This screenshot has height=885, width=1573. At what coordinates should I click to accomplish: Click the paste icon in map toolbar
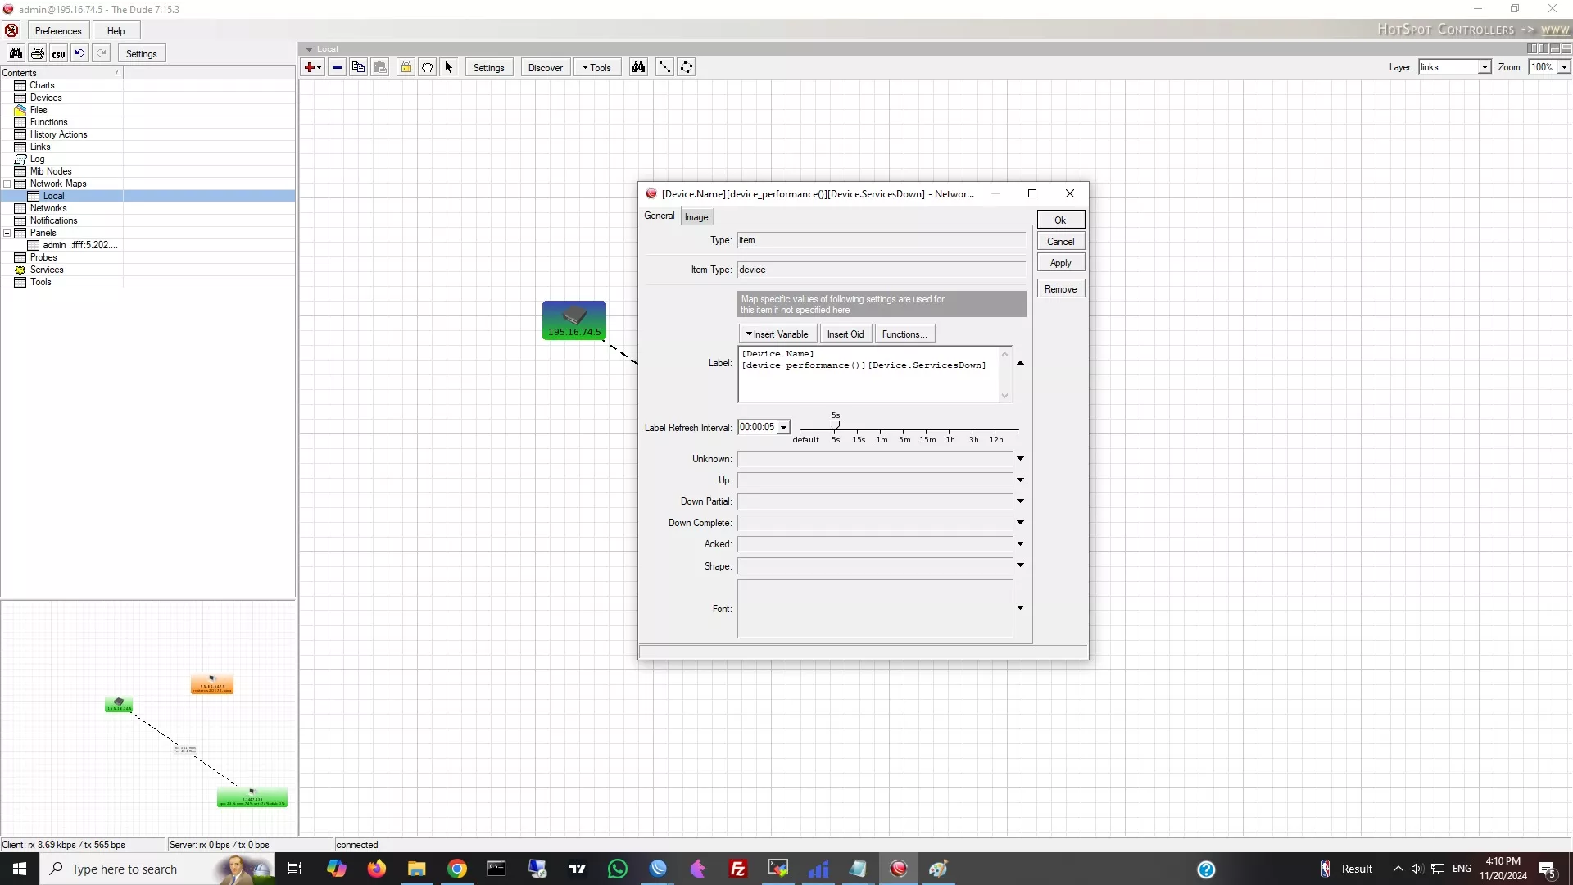coord(379,67)
